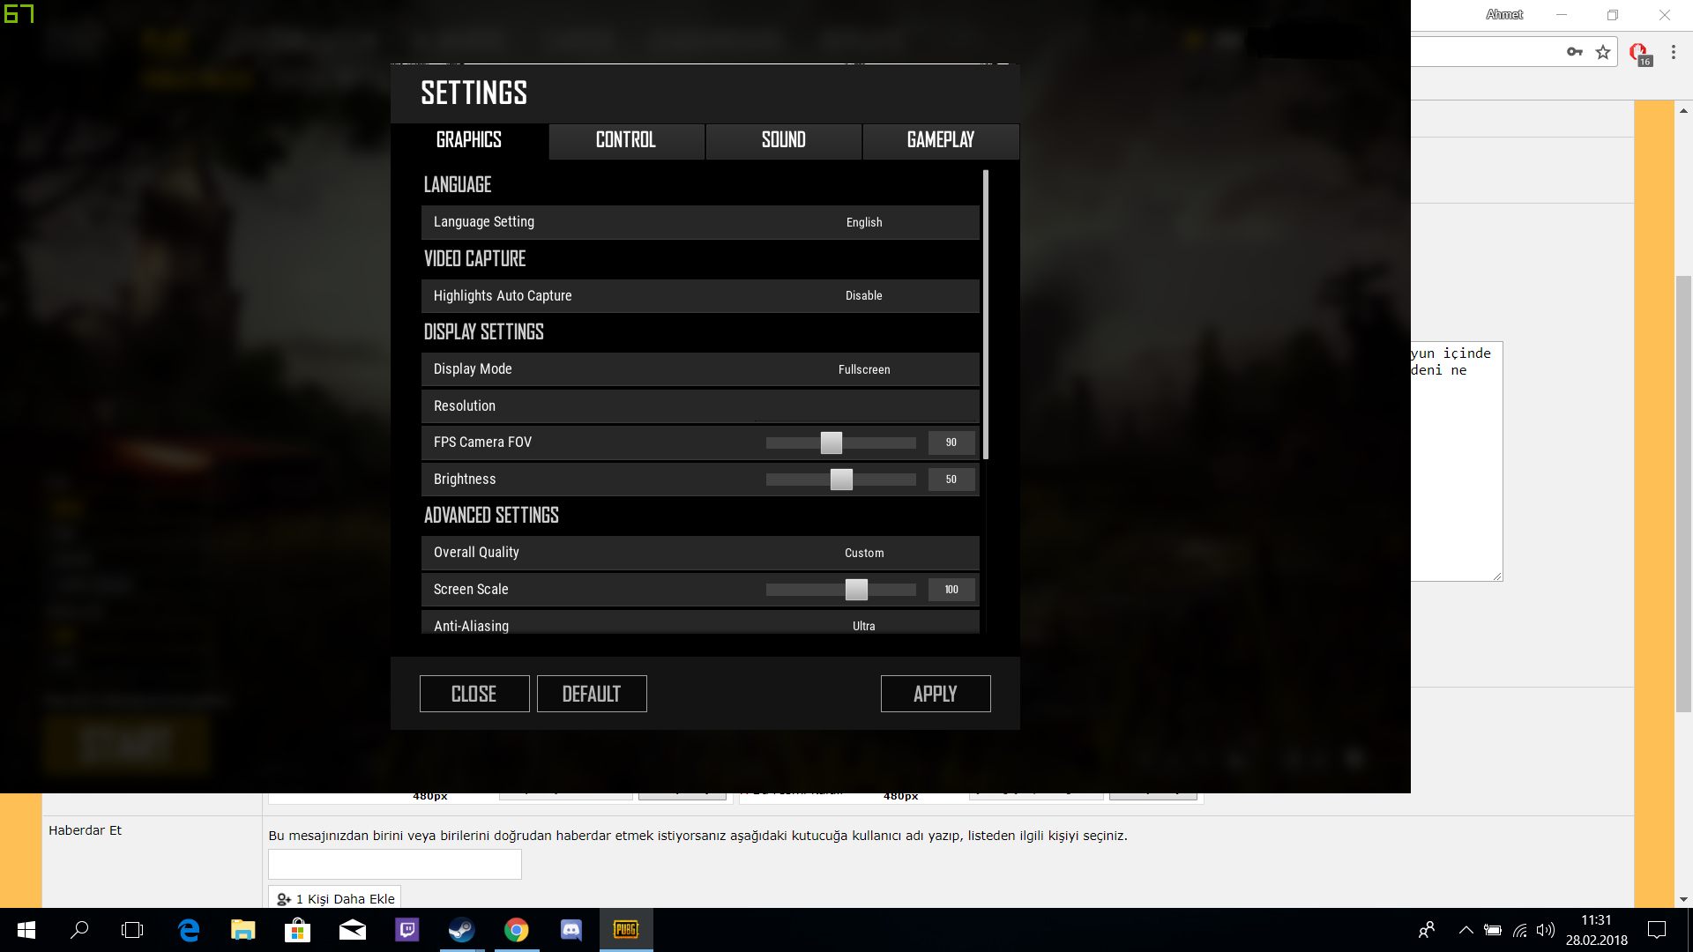Click the message textarea in the browser
The height and width of the screenshot is (952, 1693).
1457,461
